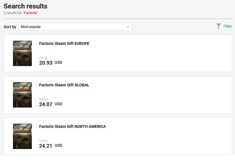
Task: Click the red "Factorio" search term
Action: click(x=30, y=13)
